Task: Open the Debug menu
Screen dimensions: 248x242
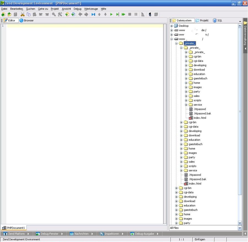Action: tap(77, 9)
